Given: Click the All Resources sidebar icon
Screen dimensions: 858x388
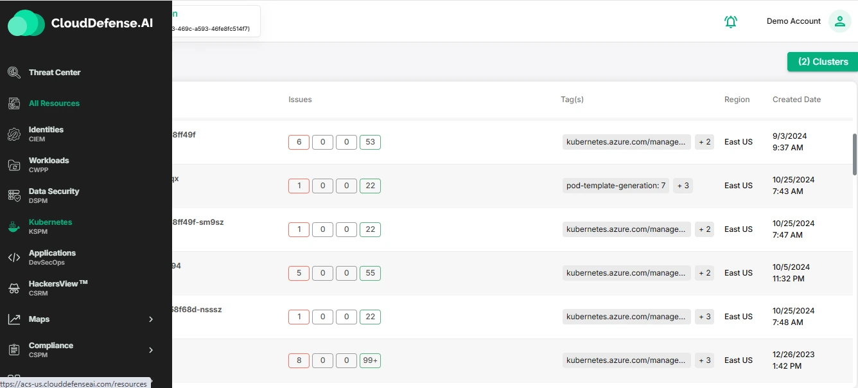Looking at the screenshot, I should 14,103.
